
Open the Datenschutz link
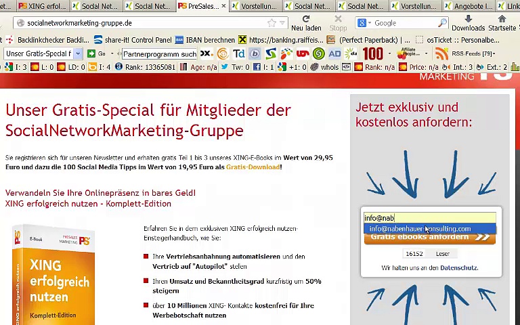458,268
